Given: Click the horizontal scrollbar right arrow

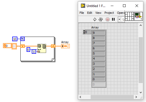Looking at the screenshot, I should 136,97.
